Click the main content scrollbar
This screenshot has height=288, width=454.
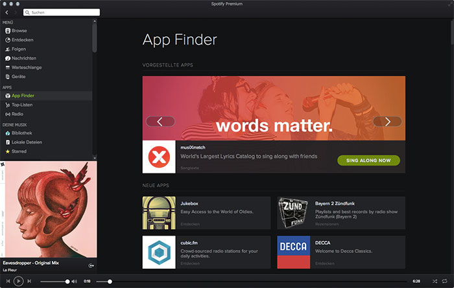[x=452, y=32]
